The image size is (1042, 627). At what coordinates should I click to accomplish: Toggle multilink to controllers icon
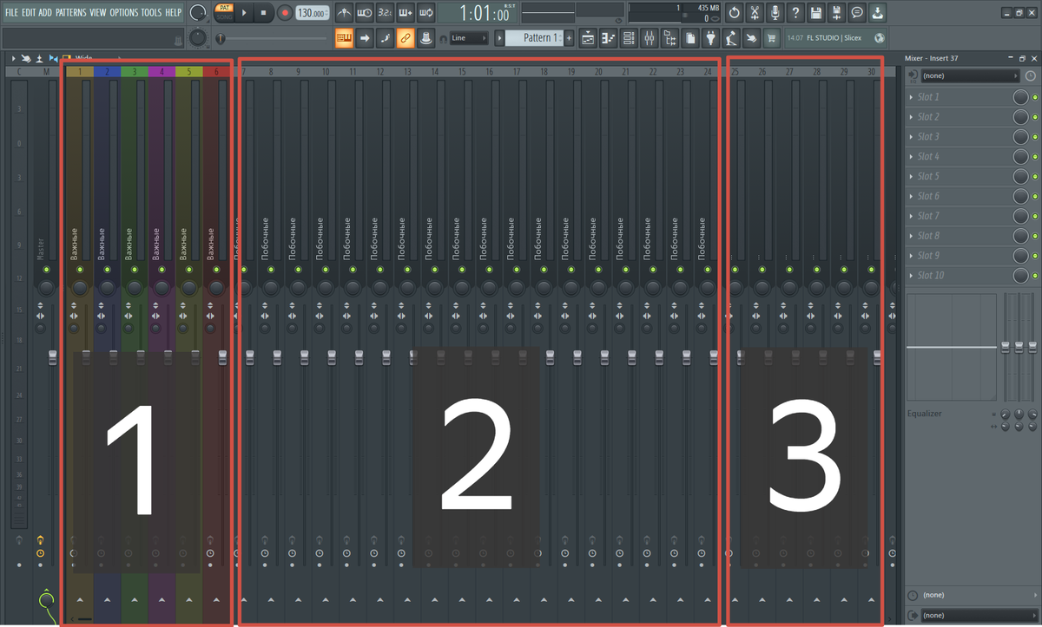click(x=406, y=38)
